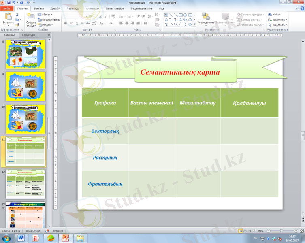Switch to Normal view in status bar
This screenshot has height=243, width=305.
(x=240, y=230)
